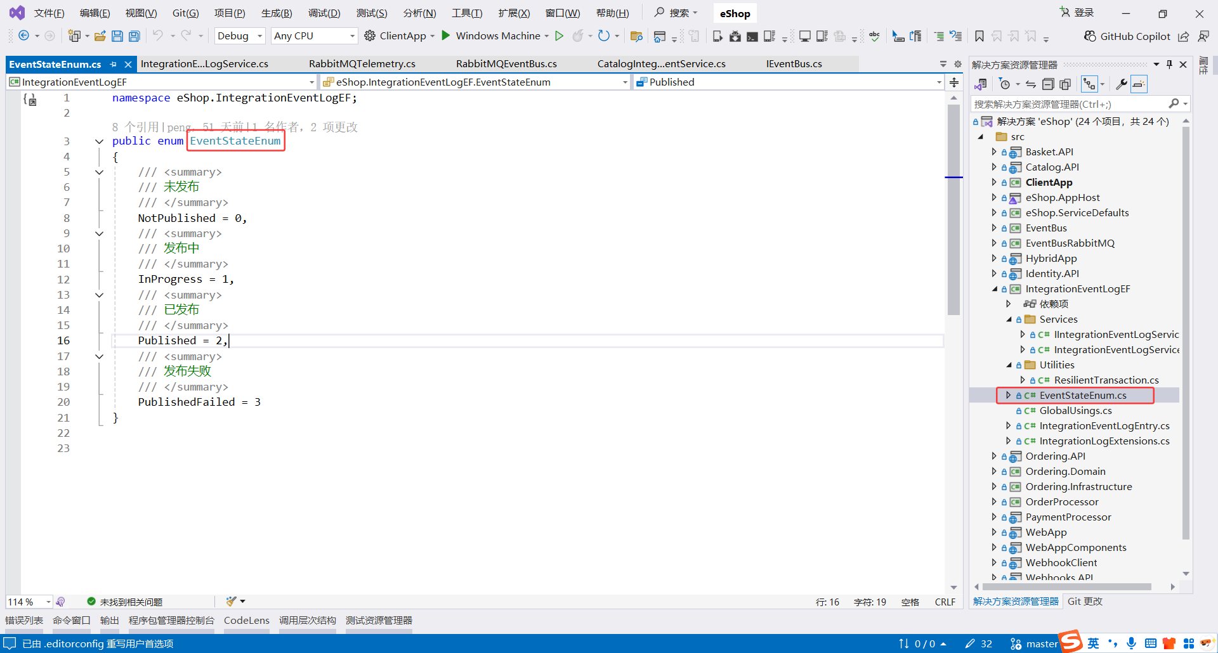
Task: Toggle auto-hide pin on Solution Explorer panel
Action: [1169, 65]
